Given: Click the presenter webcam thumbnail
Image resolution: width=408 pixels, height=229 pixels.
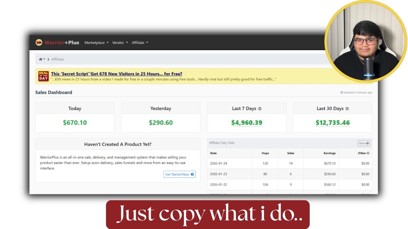Looking at the screenshot, I should point(366,41).
